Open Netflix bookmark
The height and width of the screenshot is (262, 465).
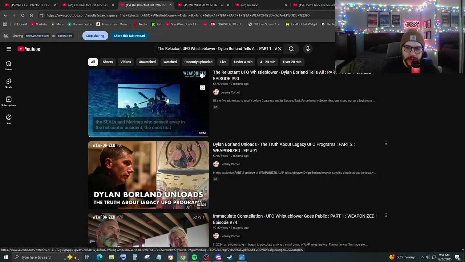pos(141,24)
